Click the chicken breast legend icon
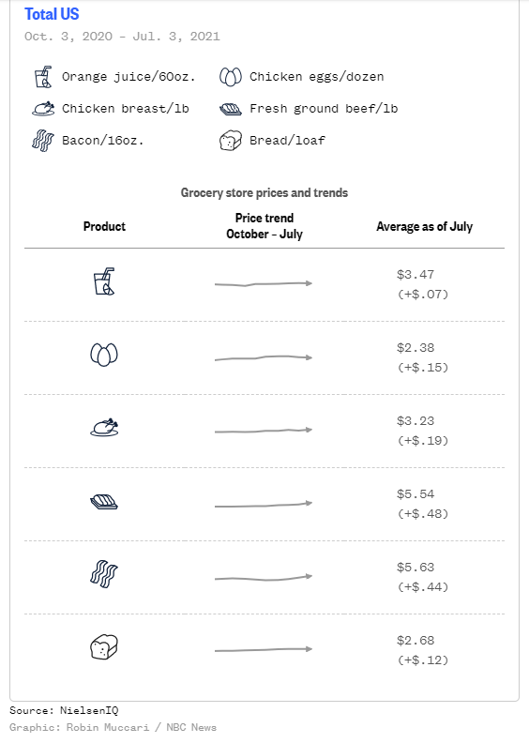Image resolution: width=529 pixels, height=743 pixels. pyautogui.click(x=43, y=109)
